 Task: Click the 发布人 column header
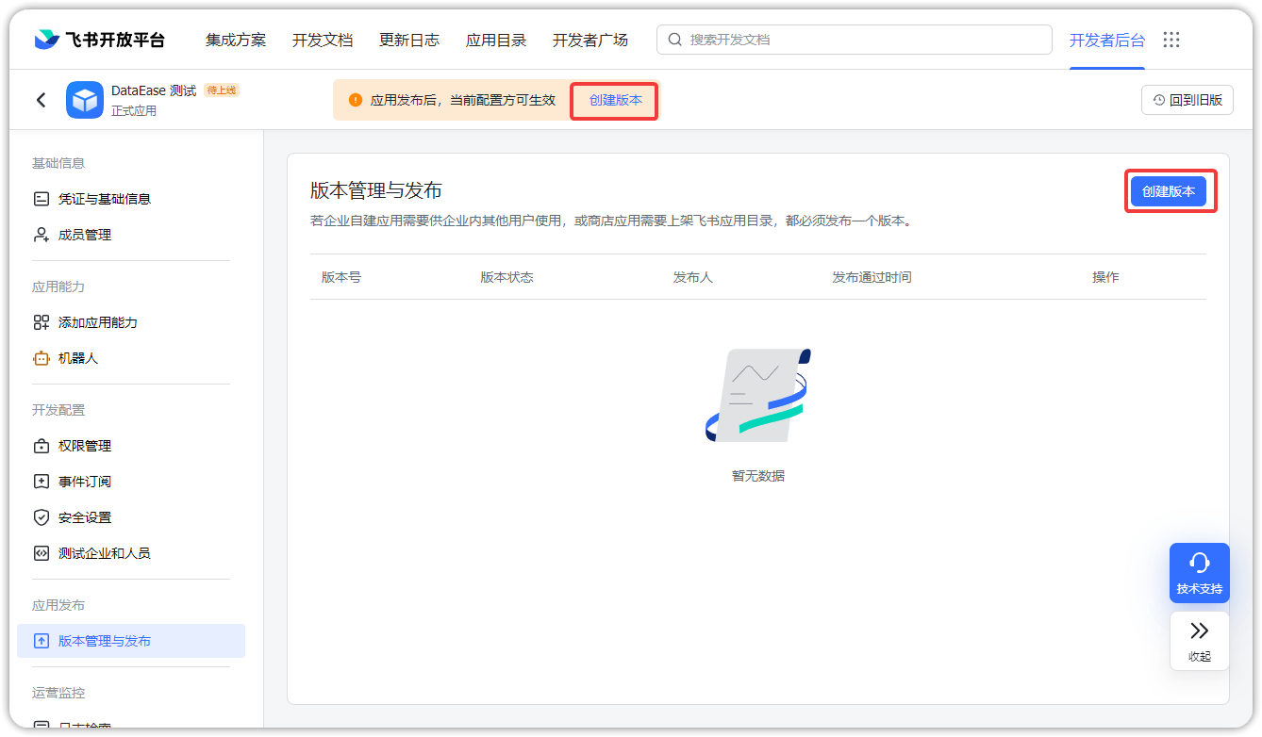(692, 277)
